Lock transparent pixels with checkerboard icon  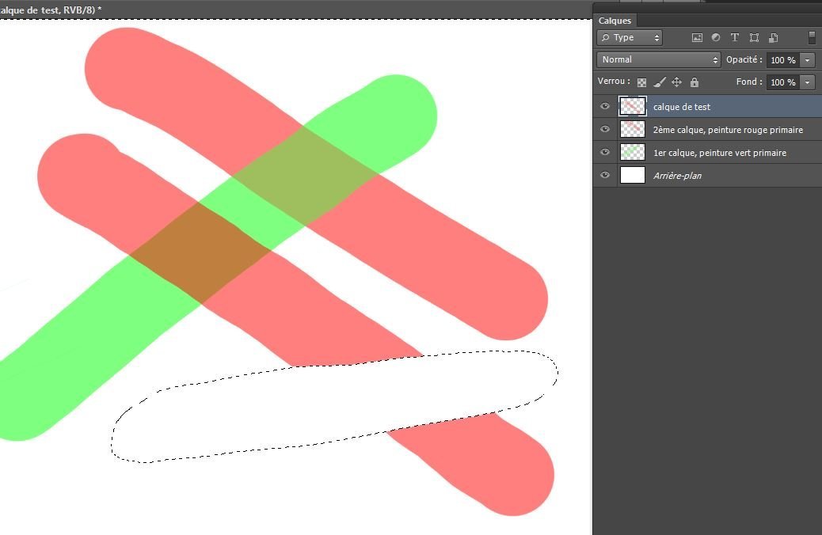pos(641,82)
